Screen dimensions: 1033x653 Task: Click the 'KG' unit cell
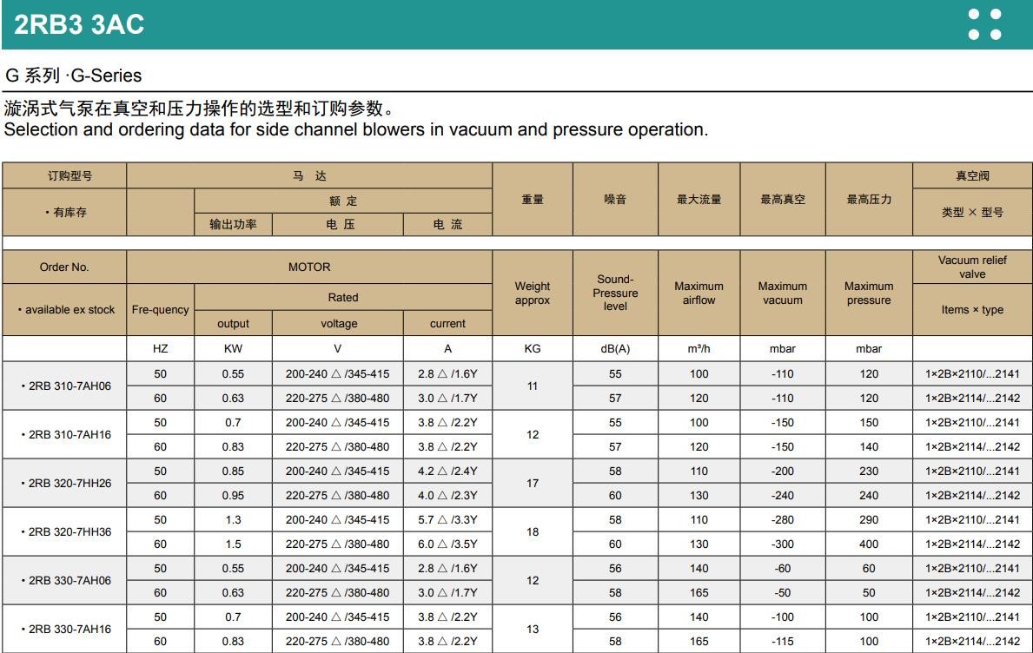click(x=533, y=349)
